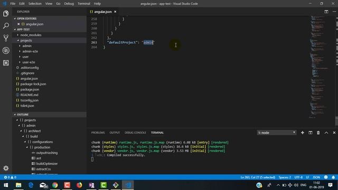
Task: Open the Extensions view
Action: click(x=6, y=63)
